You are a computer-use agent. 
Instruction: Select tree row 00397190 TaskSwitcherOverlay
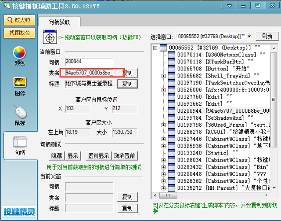point(223,83)
